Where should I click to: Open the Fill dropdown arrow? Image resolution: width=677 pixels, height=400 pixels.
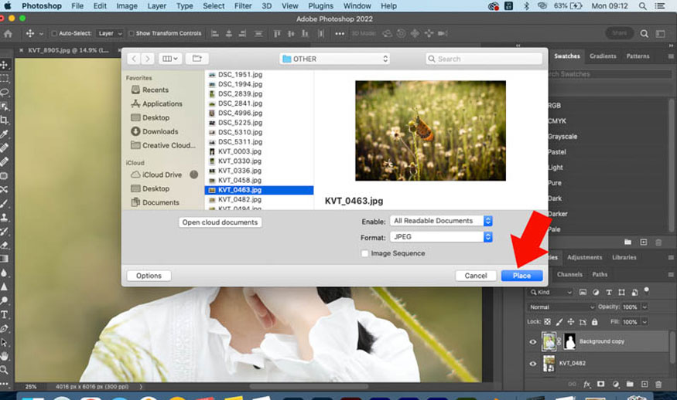pos(645,322)
